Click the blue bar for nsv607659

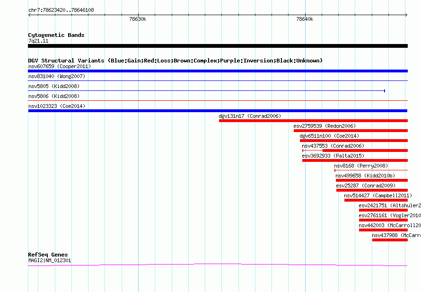tap(218, 71)
